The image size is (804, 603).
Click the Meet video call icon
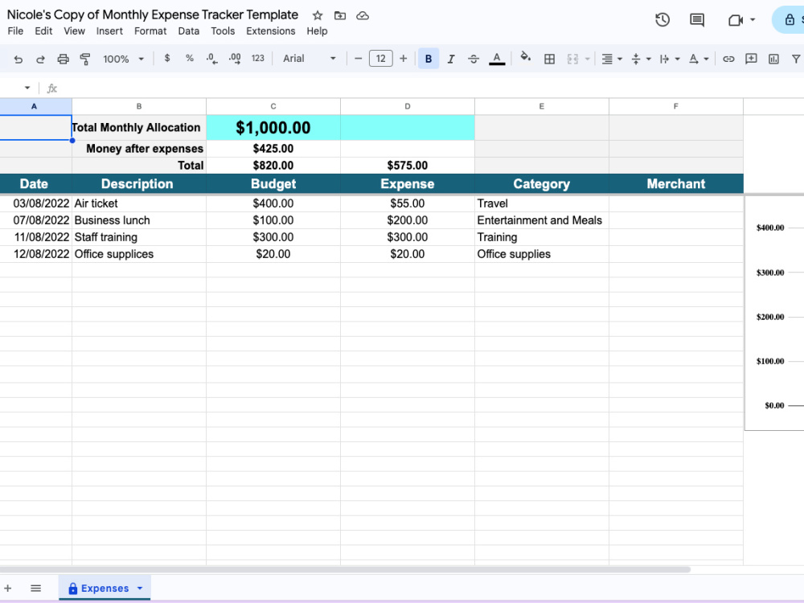(736, 20)
